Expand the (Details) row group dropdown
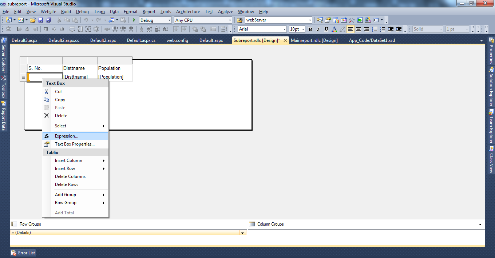 242,233
